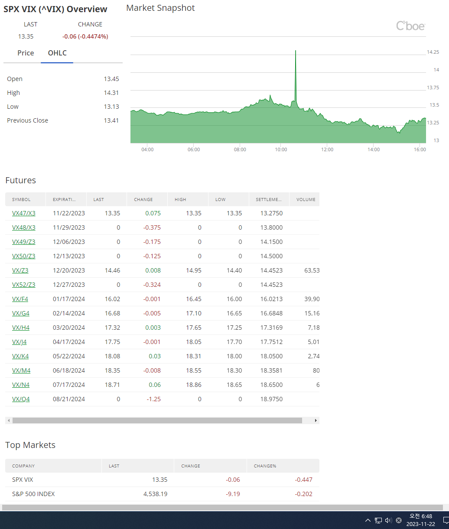
Task: Sort futures by CHANGE column header
Action: 147,199
